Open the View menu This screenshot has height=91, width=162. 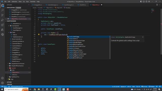pyautogui.click(x=20, y=2)
